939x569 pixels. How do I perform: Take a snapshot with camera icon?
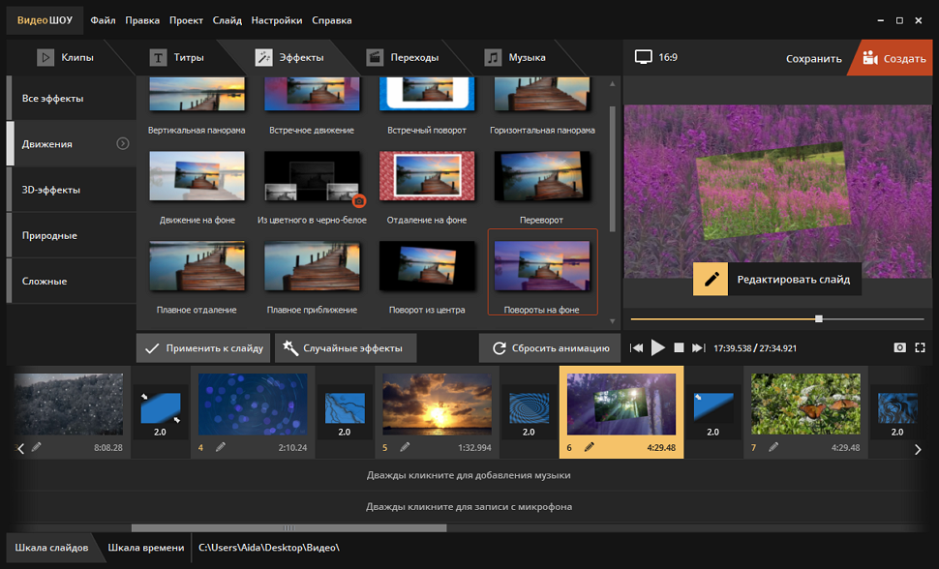coord(899,347)
